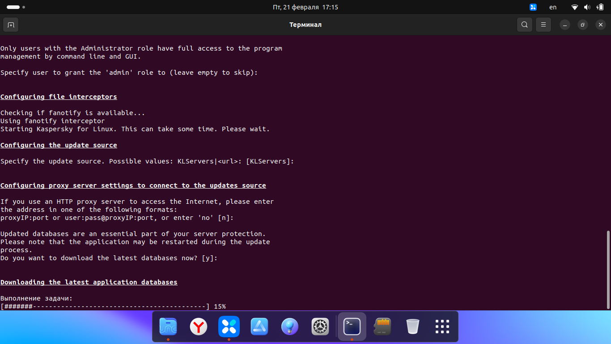Screen dimensions: 611x344
Task: Open the battery status icon
Action: [x=600, y=7]
